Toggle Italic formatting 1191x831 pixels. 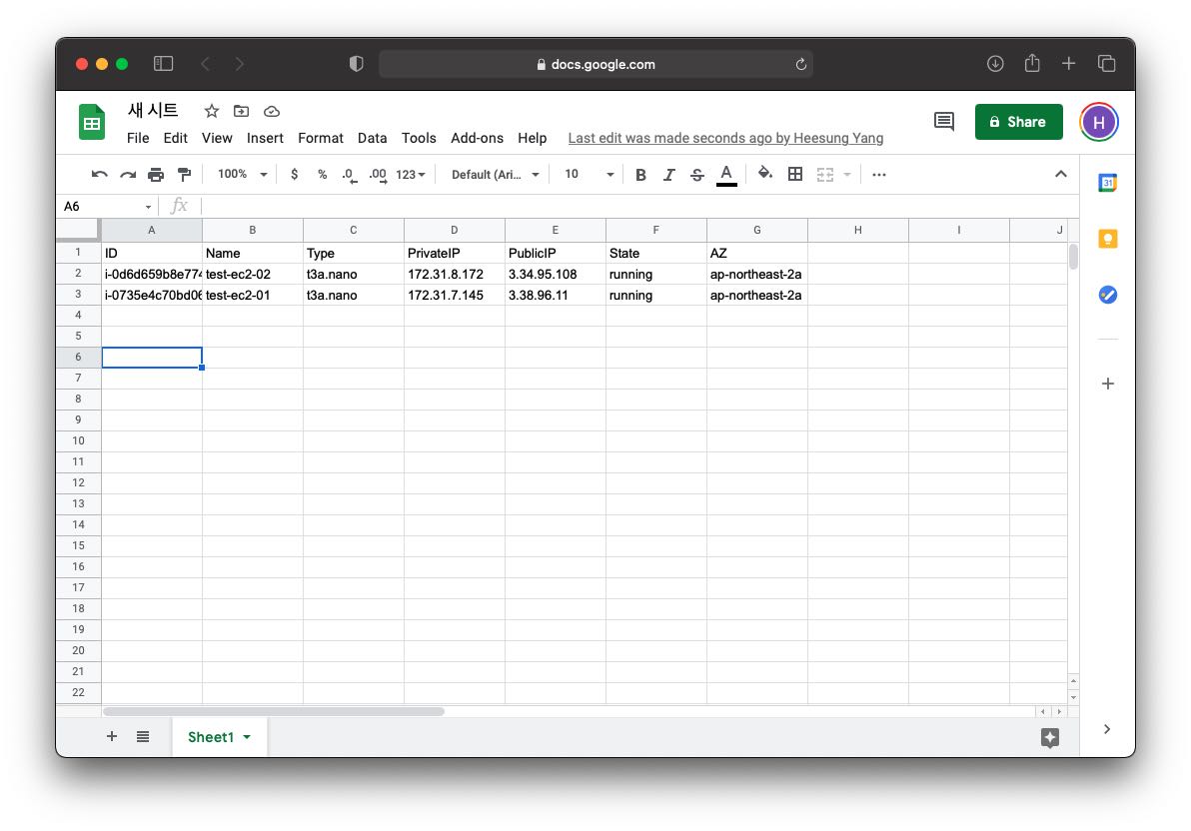668,175
